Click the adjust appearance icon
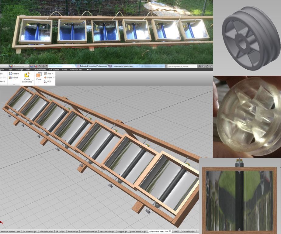 coord(32,66)
